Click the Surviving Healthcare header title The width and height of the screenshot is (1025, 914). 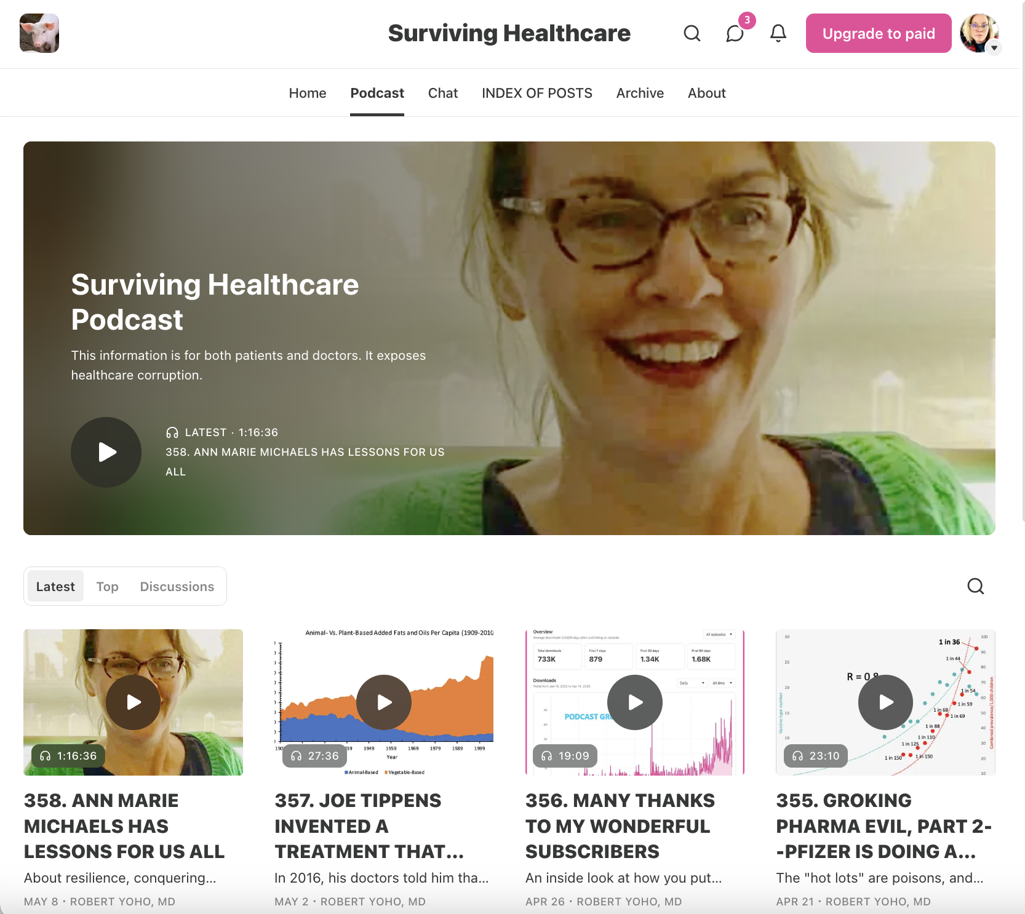pos(509,33)
